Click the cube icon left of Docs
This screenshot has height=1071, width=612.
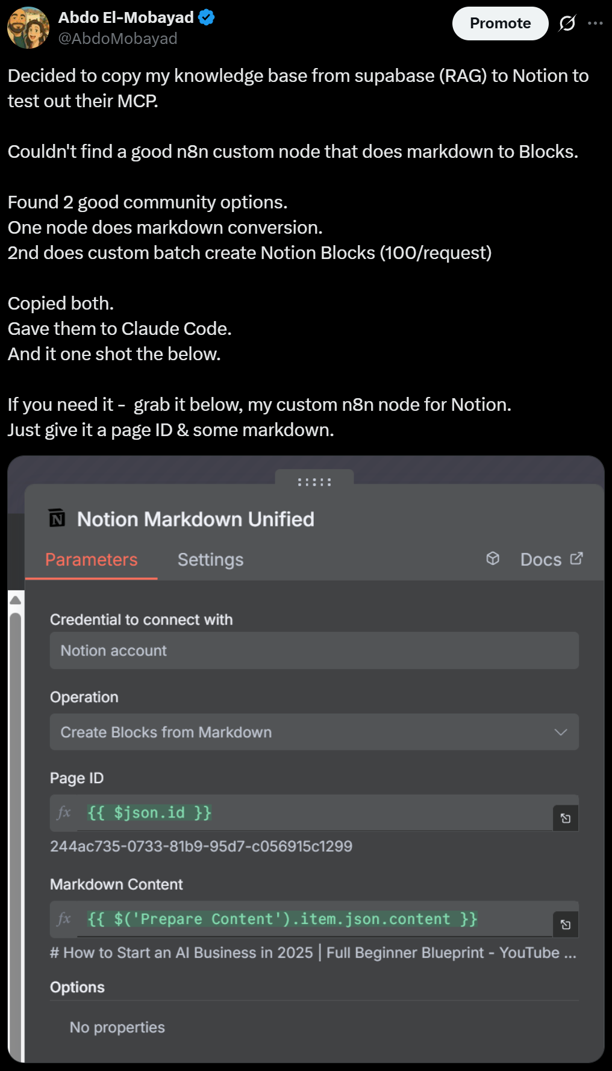493,559
